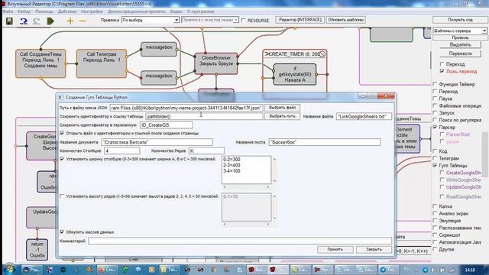Click the JSON key file path field
489x275 pixels.
coord(186,108)
